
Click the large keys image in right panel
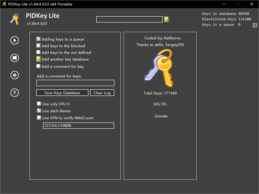[x=160, y=67]
